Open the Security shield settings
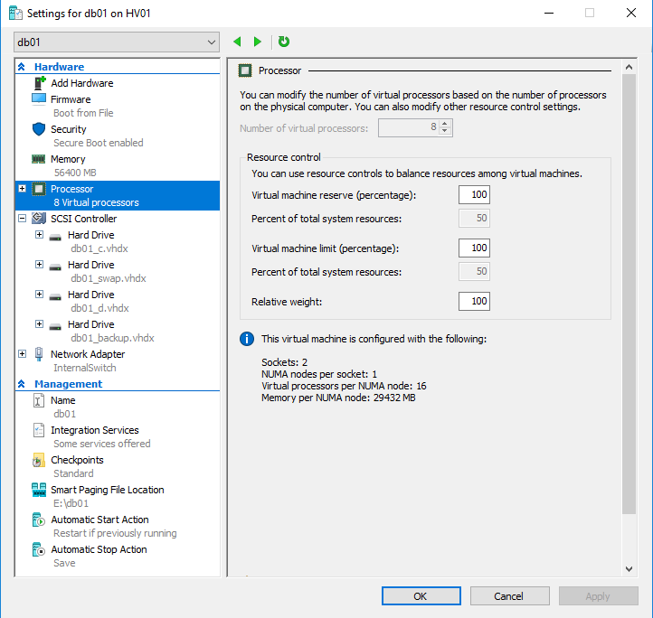The height and width of the screenshot is (618, 653). click(x=69, y=129)
